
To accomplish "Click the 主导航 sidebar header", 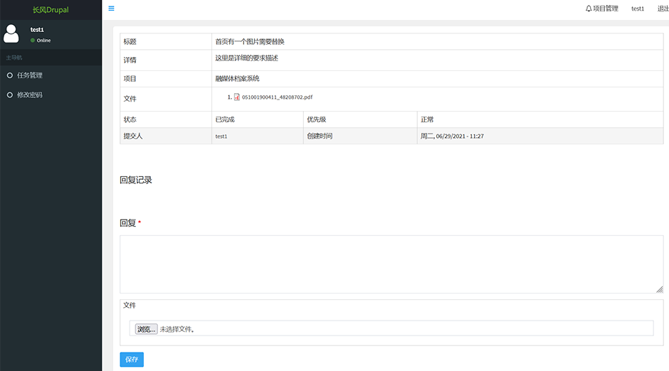I will (x=14, y=58).
